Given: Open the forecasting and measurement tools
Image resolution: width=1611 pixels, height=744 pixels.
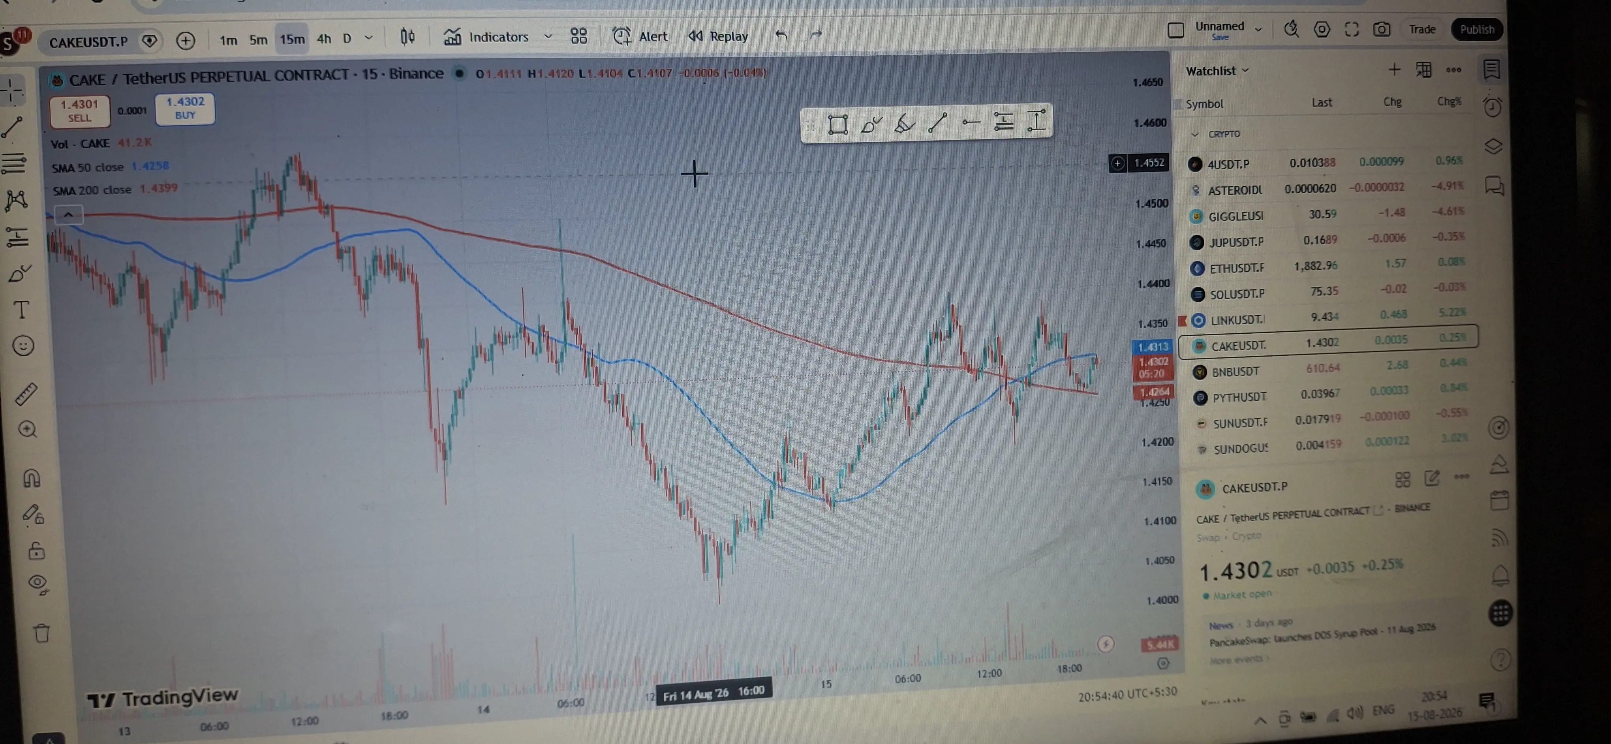Looking at the screenshot, I should (17, 237).
